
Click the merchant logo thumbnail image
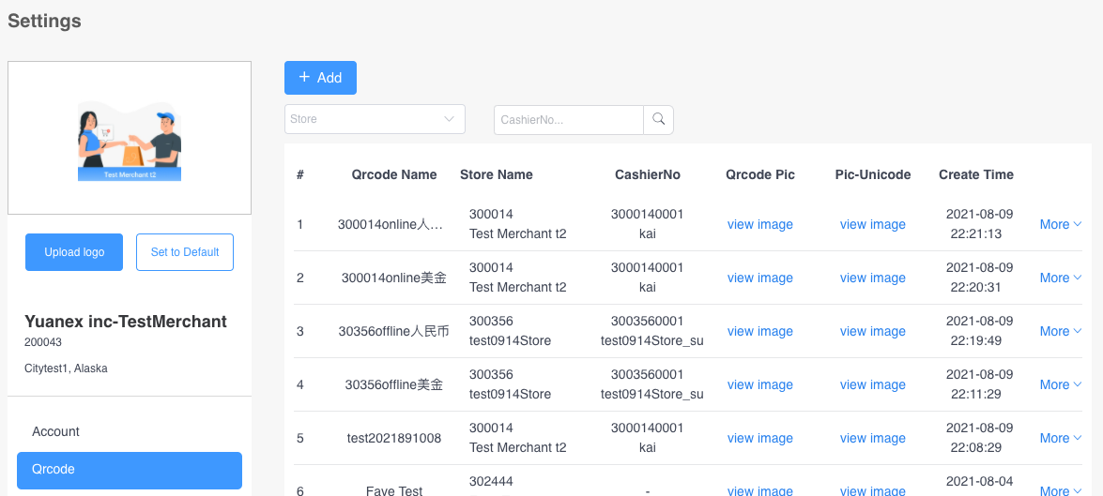(x=130, y=142)
